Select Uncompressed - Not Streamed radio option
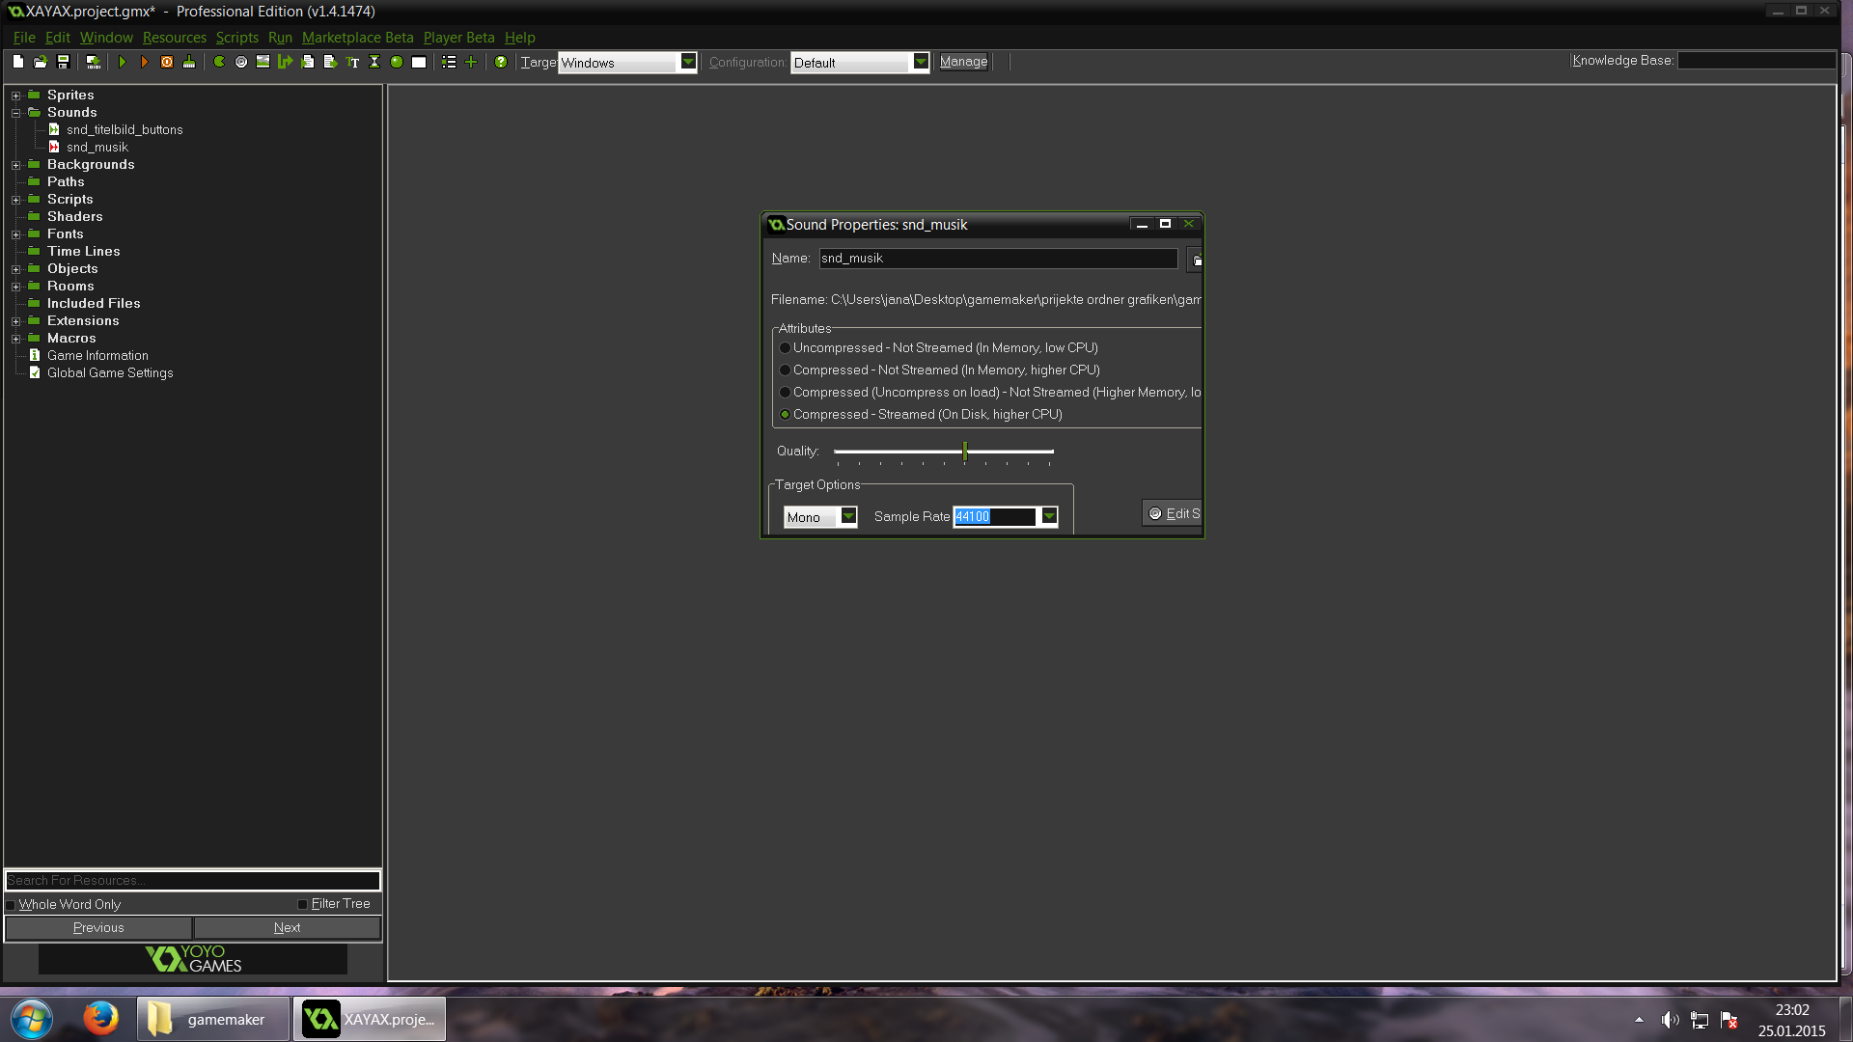Viewport: 1853px width, 1042px height. tap(785, 348)
